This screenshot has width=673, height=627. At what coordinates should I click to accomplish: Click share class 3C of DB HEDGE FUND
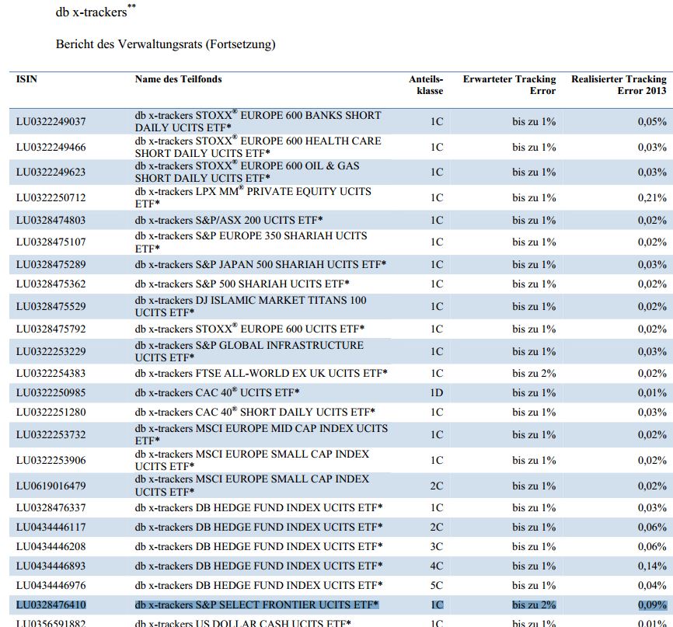(437, 547)
